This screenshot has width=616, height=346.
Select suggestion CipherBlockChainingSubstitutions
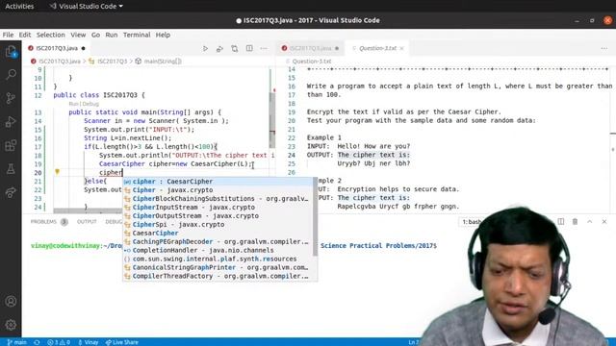click(x=218, y=199)
